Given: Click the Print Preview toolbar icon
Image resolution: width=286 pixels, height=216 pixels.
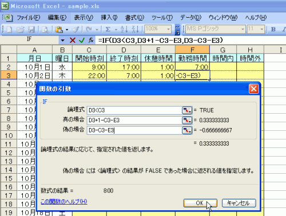Looking at the screenshot, I should coord(45,30).
